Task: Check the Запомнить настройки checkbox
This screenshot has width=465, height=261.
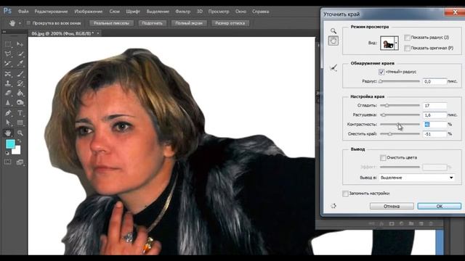Action: [345, 194]
